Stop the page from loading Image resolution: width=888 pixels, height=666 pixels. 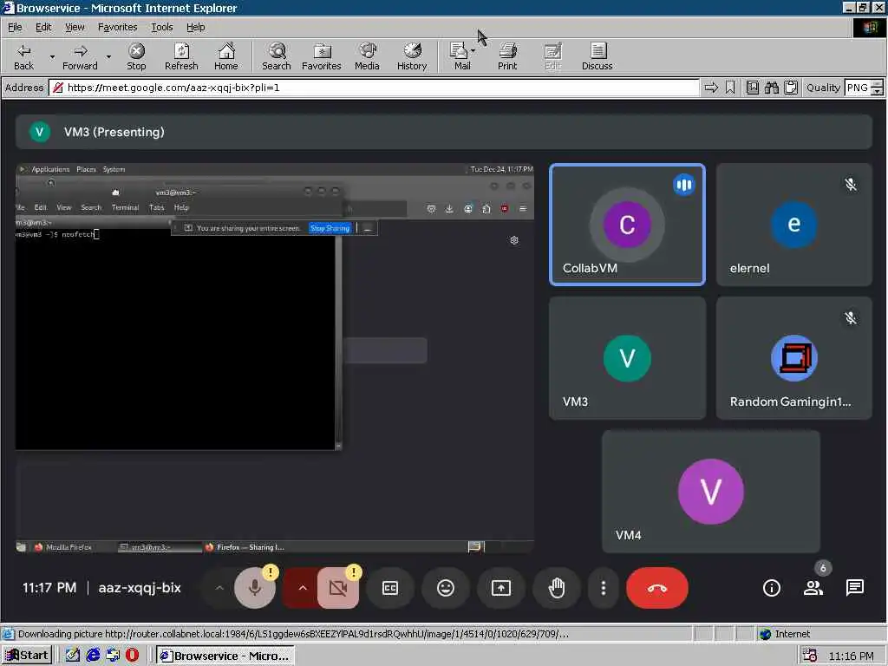point(136,56)
